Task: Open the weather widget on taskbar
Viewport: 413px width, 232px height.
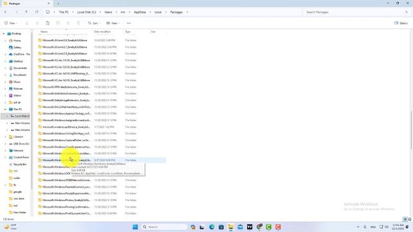Action: pos(10,227)
